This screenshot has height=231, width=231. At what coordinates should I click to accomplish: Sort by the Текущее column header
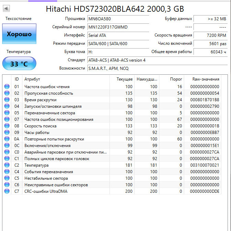(122, 79)
